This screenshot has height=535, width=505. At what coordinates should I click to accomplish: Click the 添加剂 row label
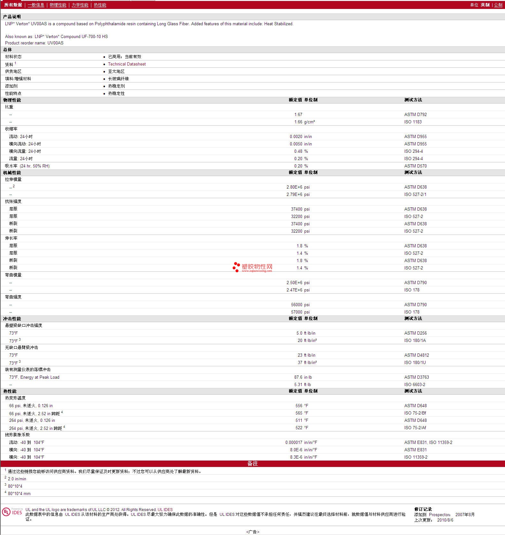point(11,86)
